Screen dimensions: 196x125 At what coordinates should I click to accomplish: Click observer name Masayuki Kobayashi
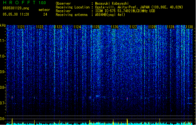click(112, 3)
